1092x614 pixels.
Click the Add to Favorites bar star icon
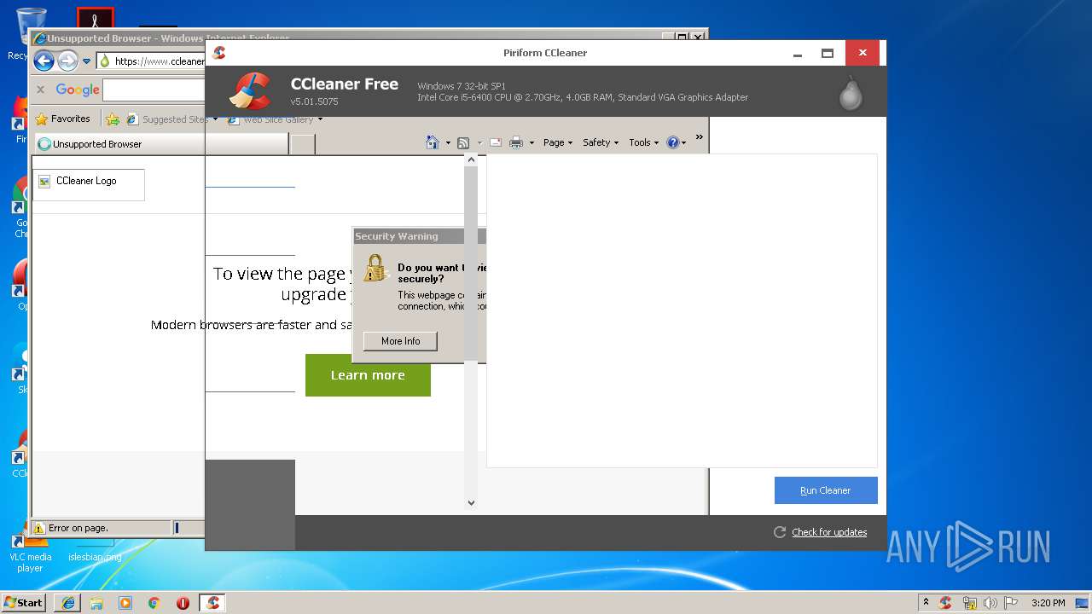(113, 119)
